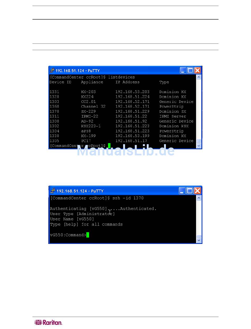Image resolution: width=251 pixels, height=329 pixels.
Task: Click the 'User Name [vG550]' line
Action: (x=72, y=219)
